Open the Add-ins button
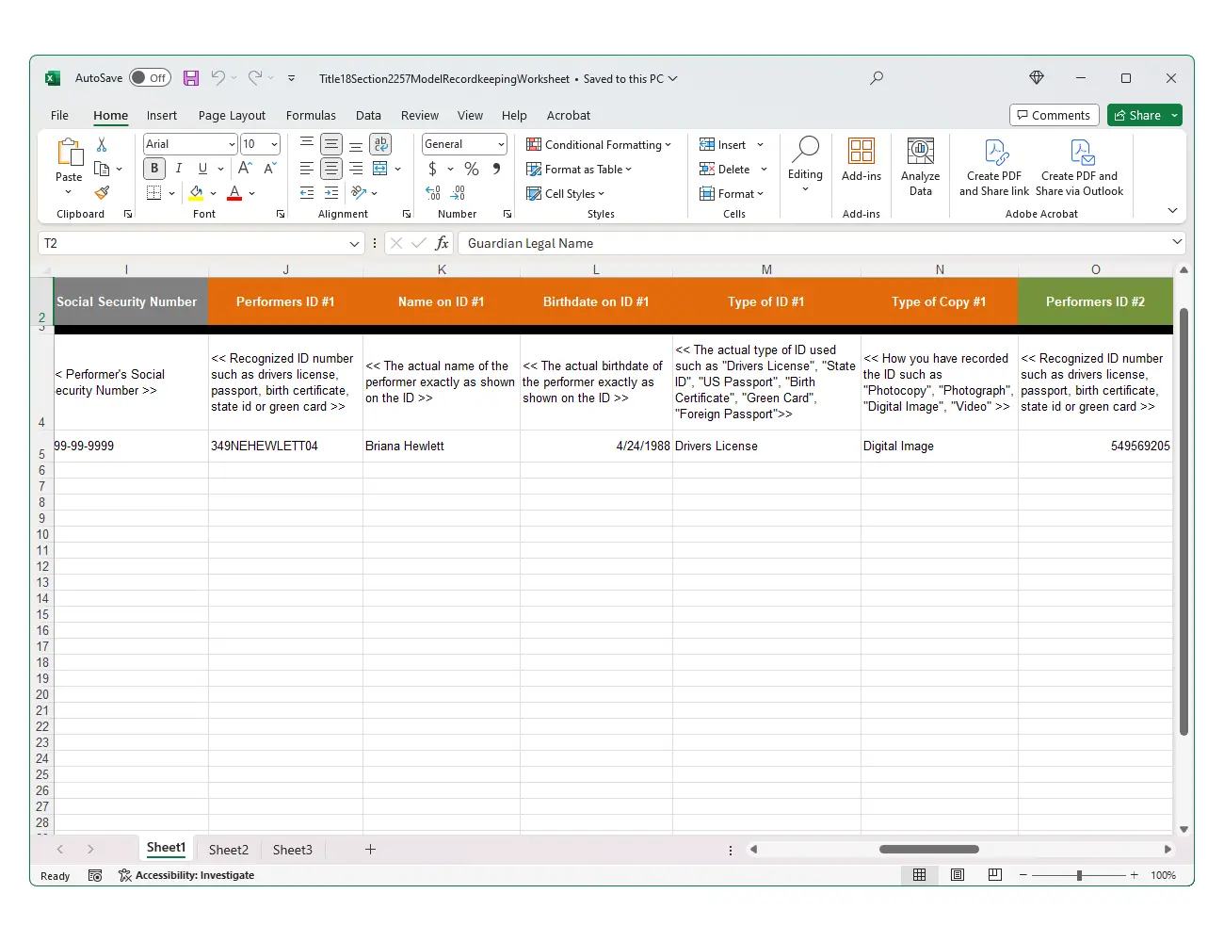The width and height of the screenshot is (1224, 942). (862, 160)
